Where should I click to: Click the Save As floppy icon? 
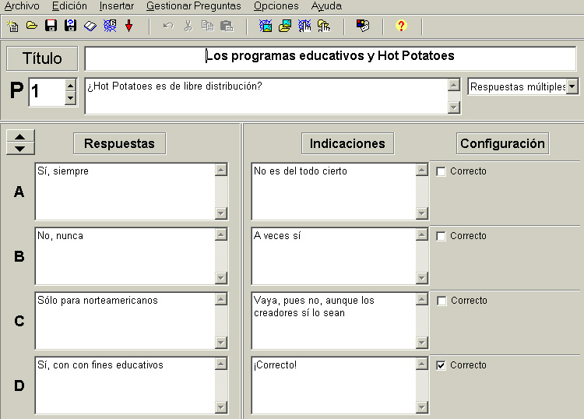pos(70,26)
